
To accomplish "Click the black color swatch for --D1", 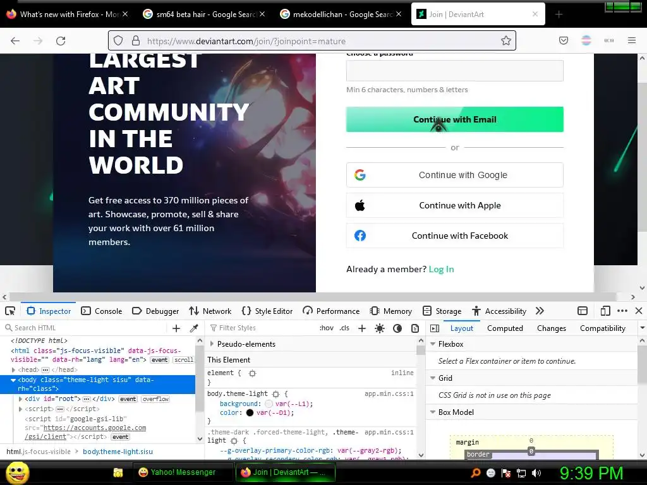I will pos(250,413).
